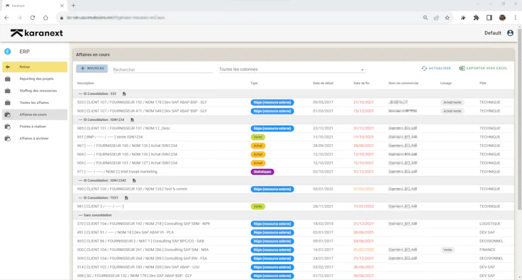Collapse the Sans consolidation group
The image size is (522, 280).
click(x=80, y=216)
